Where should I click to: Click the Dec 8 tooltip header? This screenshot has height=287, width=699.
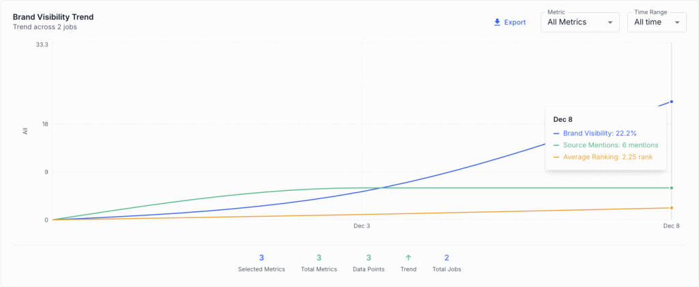click(x=562, y=119)
